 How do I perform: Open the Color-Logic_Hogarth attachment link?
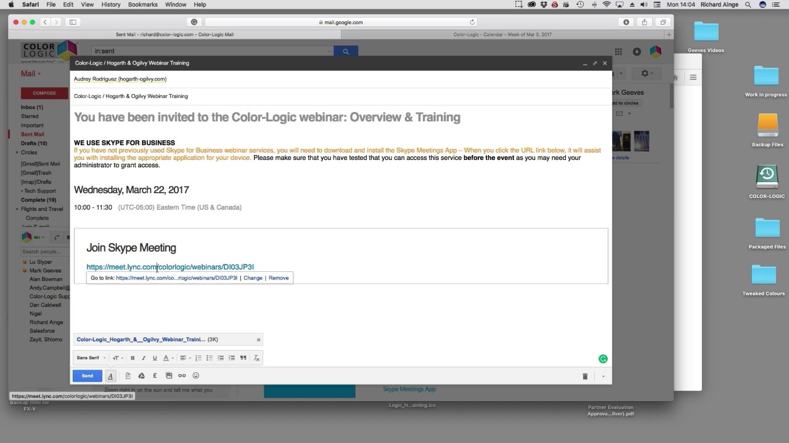click(141, 340)
